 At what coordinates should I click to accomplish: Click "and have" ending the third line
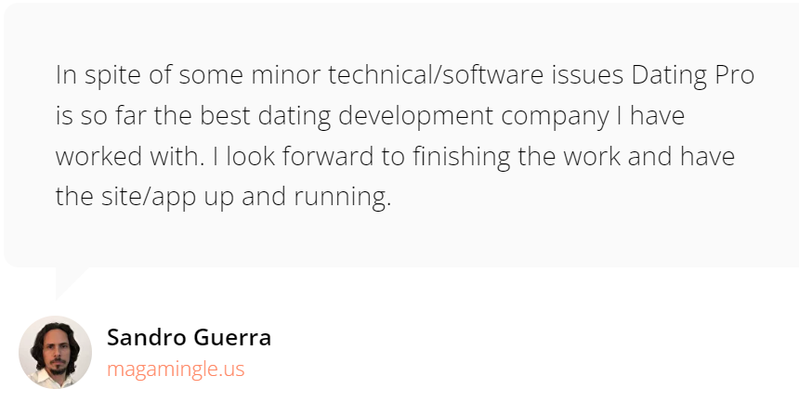pyautogui.click(x=688, y=156)
